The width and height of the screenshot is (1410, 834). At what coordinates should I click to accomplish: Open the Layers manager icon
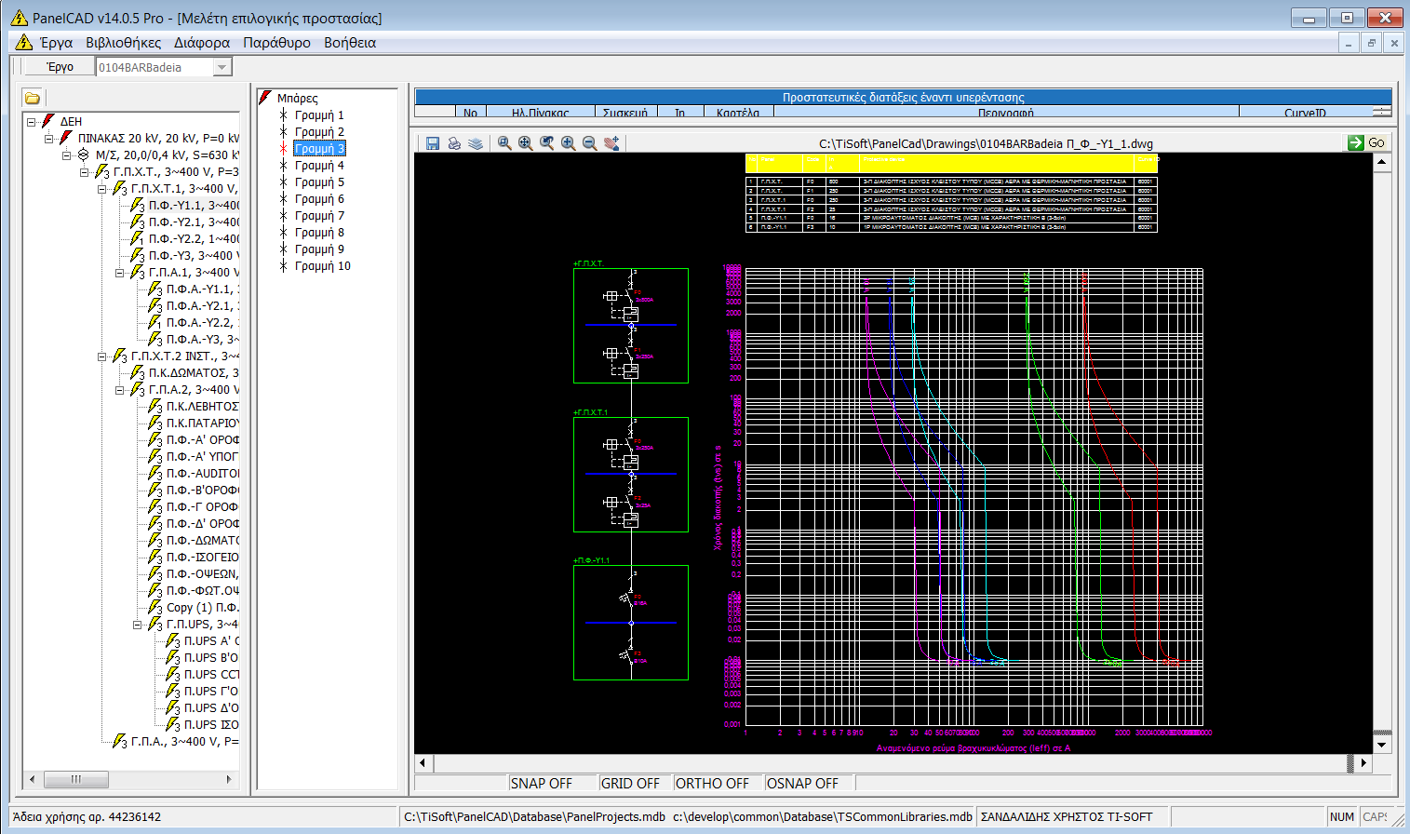click(477, 142)
